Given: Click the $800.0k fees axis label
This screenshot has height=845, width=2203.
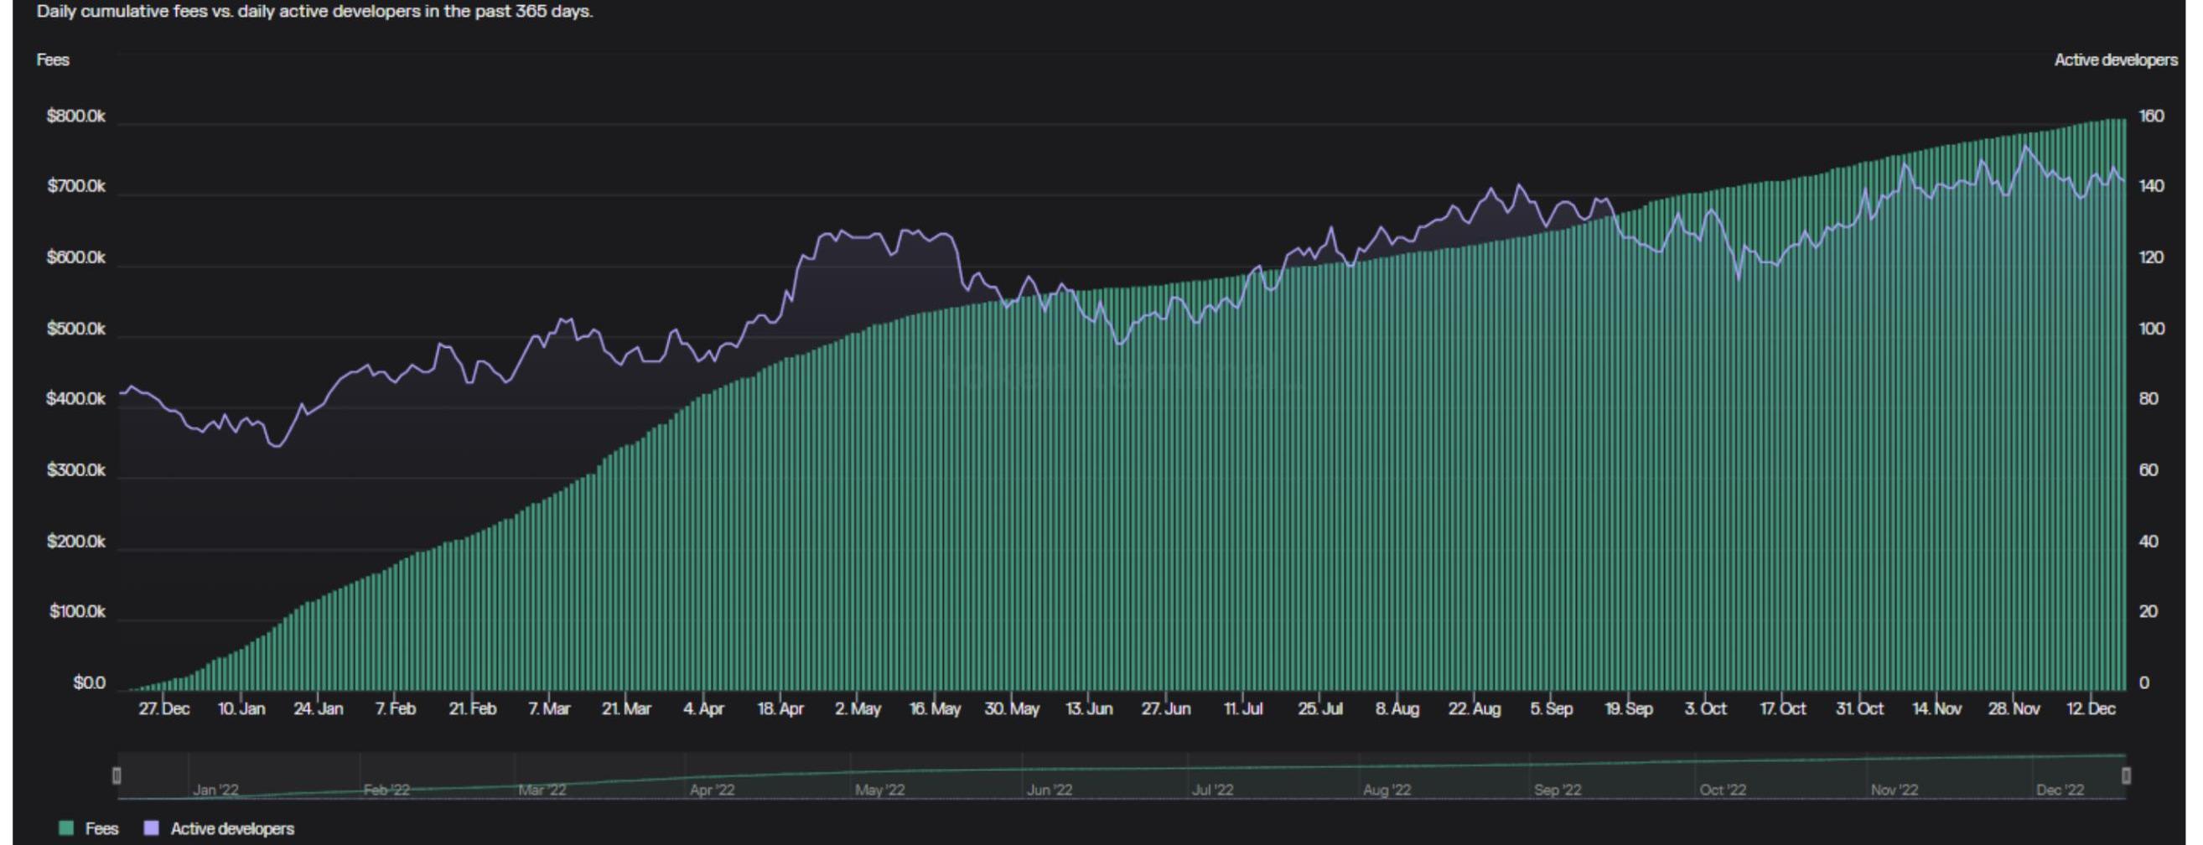Looking at the screenshot, I should pos(76,117).
